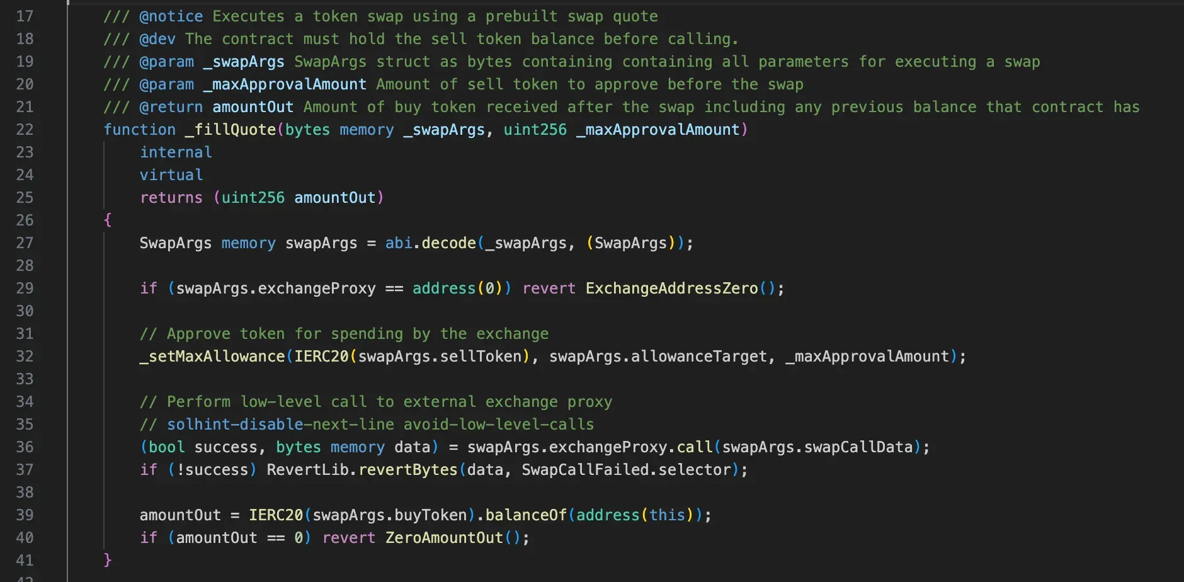Click the ExchangeAddressZero error name
Image resolution: width=1184 pixels, height=582 pixels.
[671, 288]
